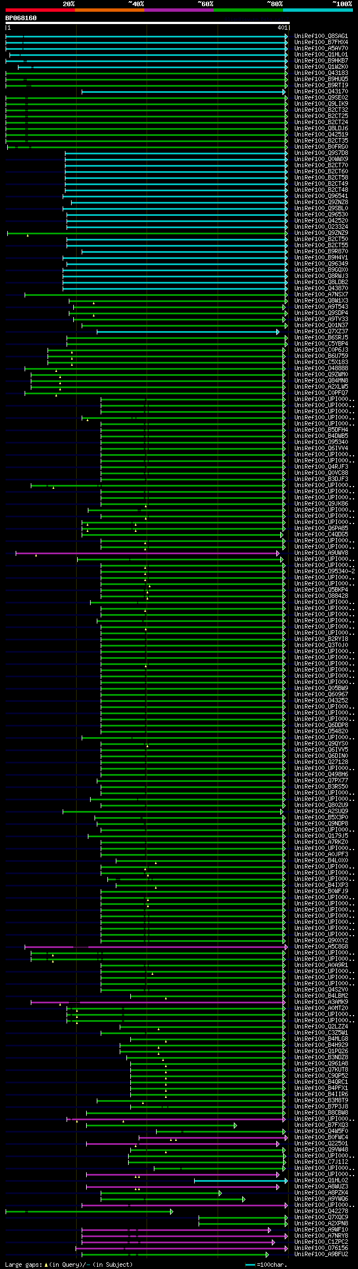The image size is (358, 1269).
Task: Click UniRef100_O48888 label
Action: point(321,369)
